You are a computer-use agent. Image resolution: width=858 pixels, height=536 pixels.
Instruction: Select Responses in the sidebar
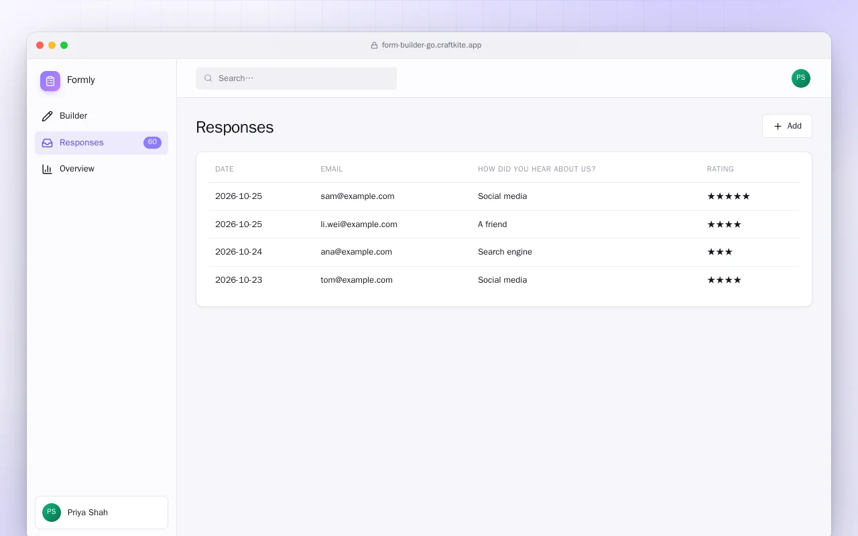101,143
